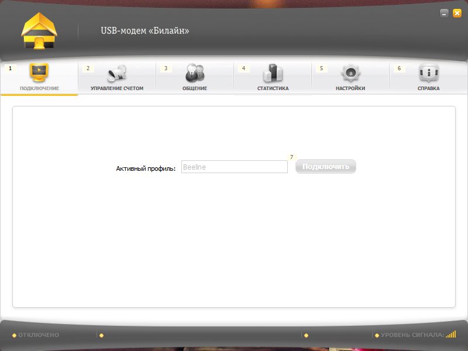Minimize the USB-модем Билайн window
Screen dimensions: 468x351
(445, 13)
